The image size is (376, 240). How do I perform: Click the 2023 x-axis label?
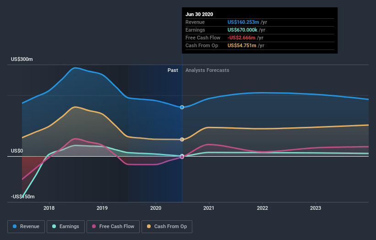click(316, 208)
